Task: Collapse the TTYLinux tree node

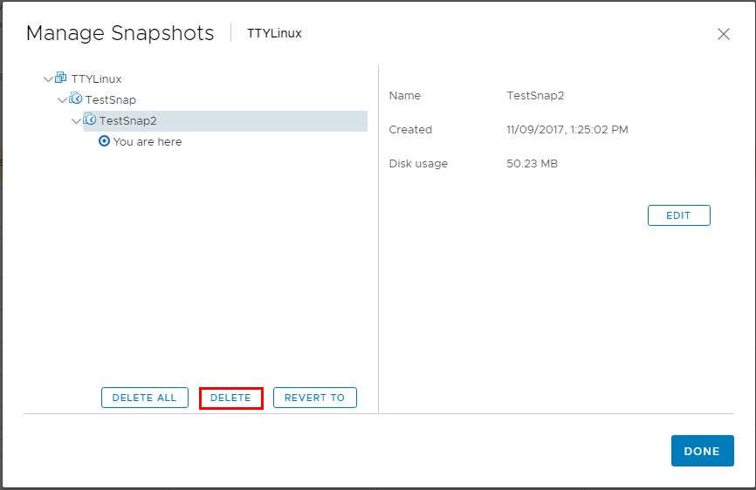Action: coord(48,79)
